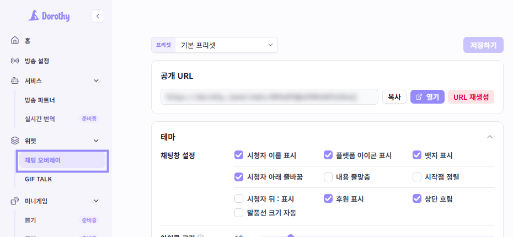The height and width of the screenshot is (237, 513).
Task: Click the 프리셋 label tag
Action: pos(164,45)
